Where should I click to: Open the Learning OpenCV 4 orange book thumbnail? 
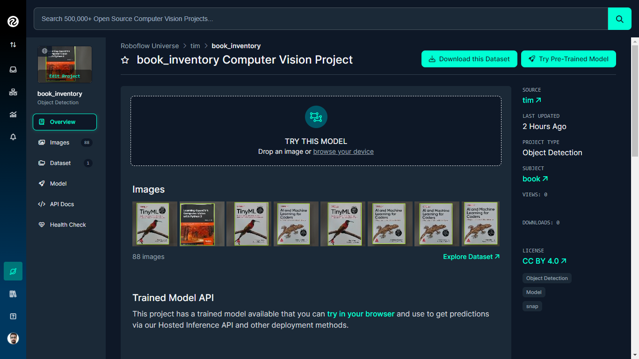[202, 224]
